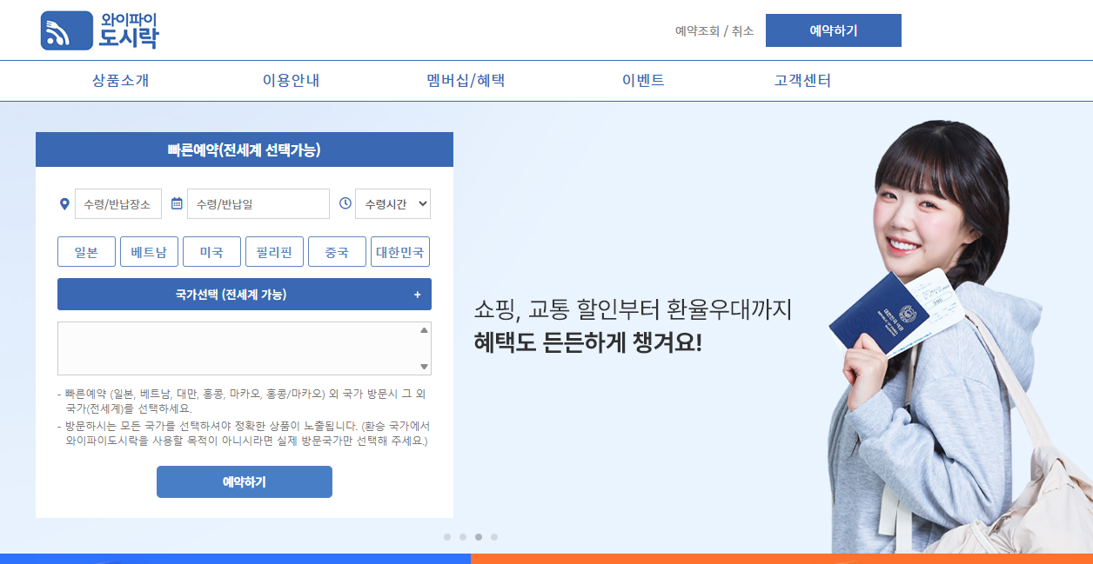Click the down arrow of the country list box
The image size is (1093, 564).
[x=425, y=367]
